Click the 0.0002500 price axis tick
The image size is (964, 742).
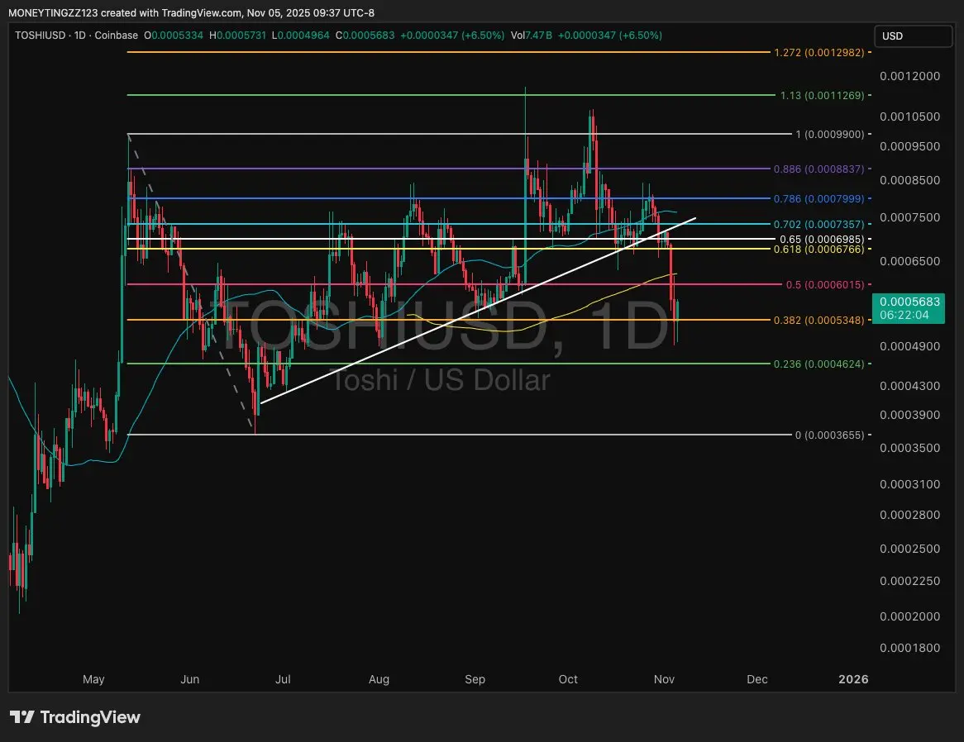click(x=910, y=549)
